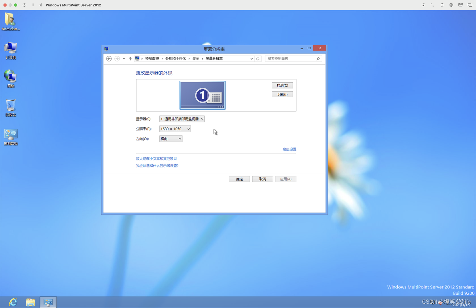Click the 识别(I) identify button

click(x=282, y=94)
